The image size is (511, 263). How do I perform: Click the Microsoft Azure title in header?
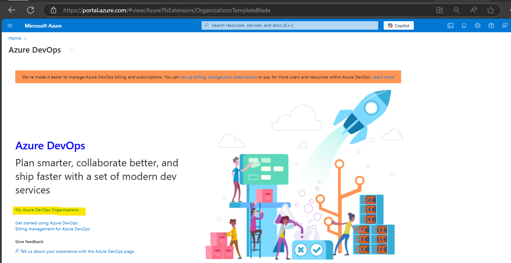(43, 26)
